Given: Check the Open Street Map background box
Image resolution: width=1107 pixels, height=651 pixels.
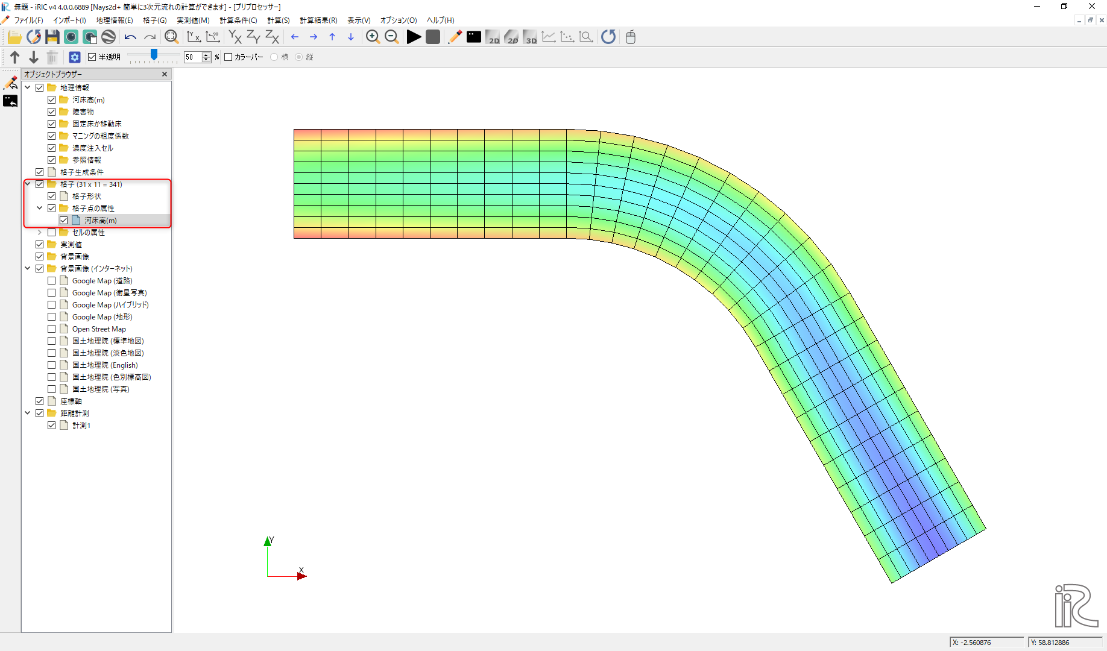Looking at the screenshot, I should 52,329.
